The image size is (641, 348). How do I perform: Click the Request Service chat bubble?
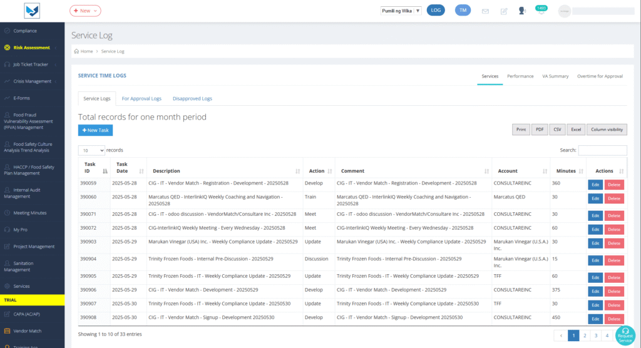[x=625, y=335]
